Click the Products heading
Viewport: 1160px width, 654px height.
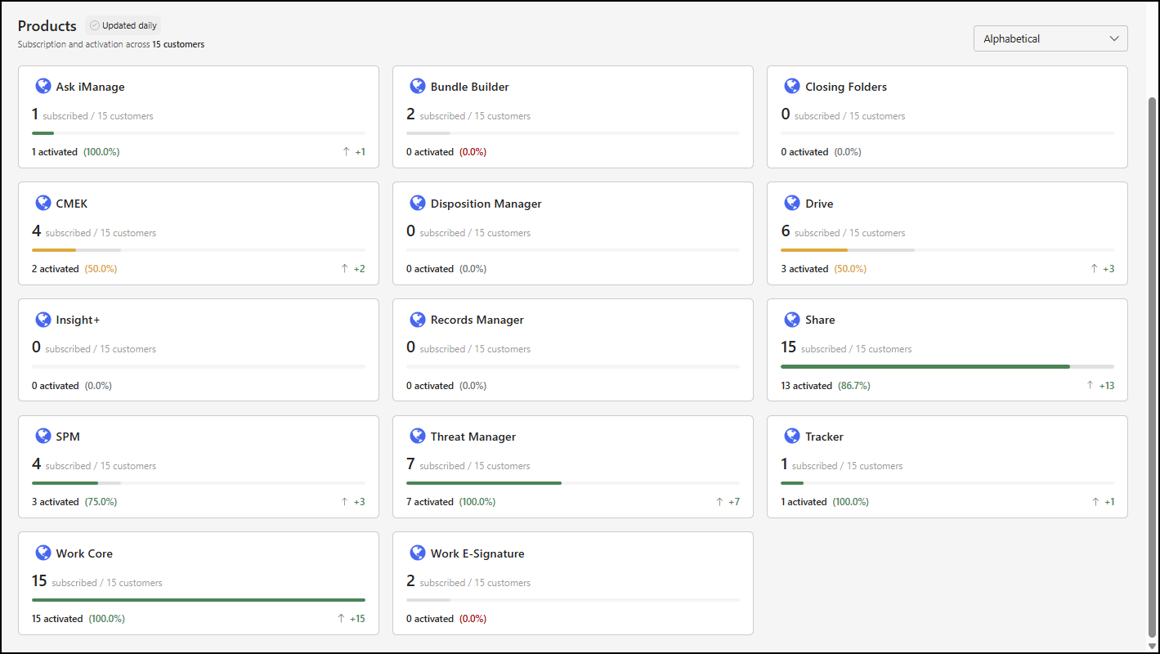point(47,26)
